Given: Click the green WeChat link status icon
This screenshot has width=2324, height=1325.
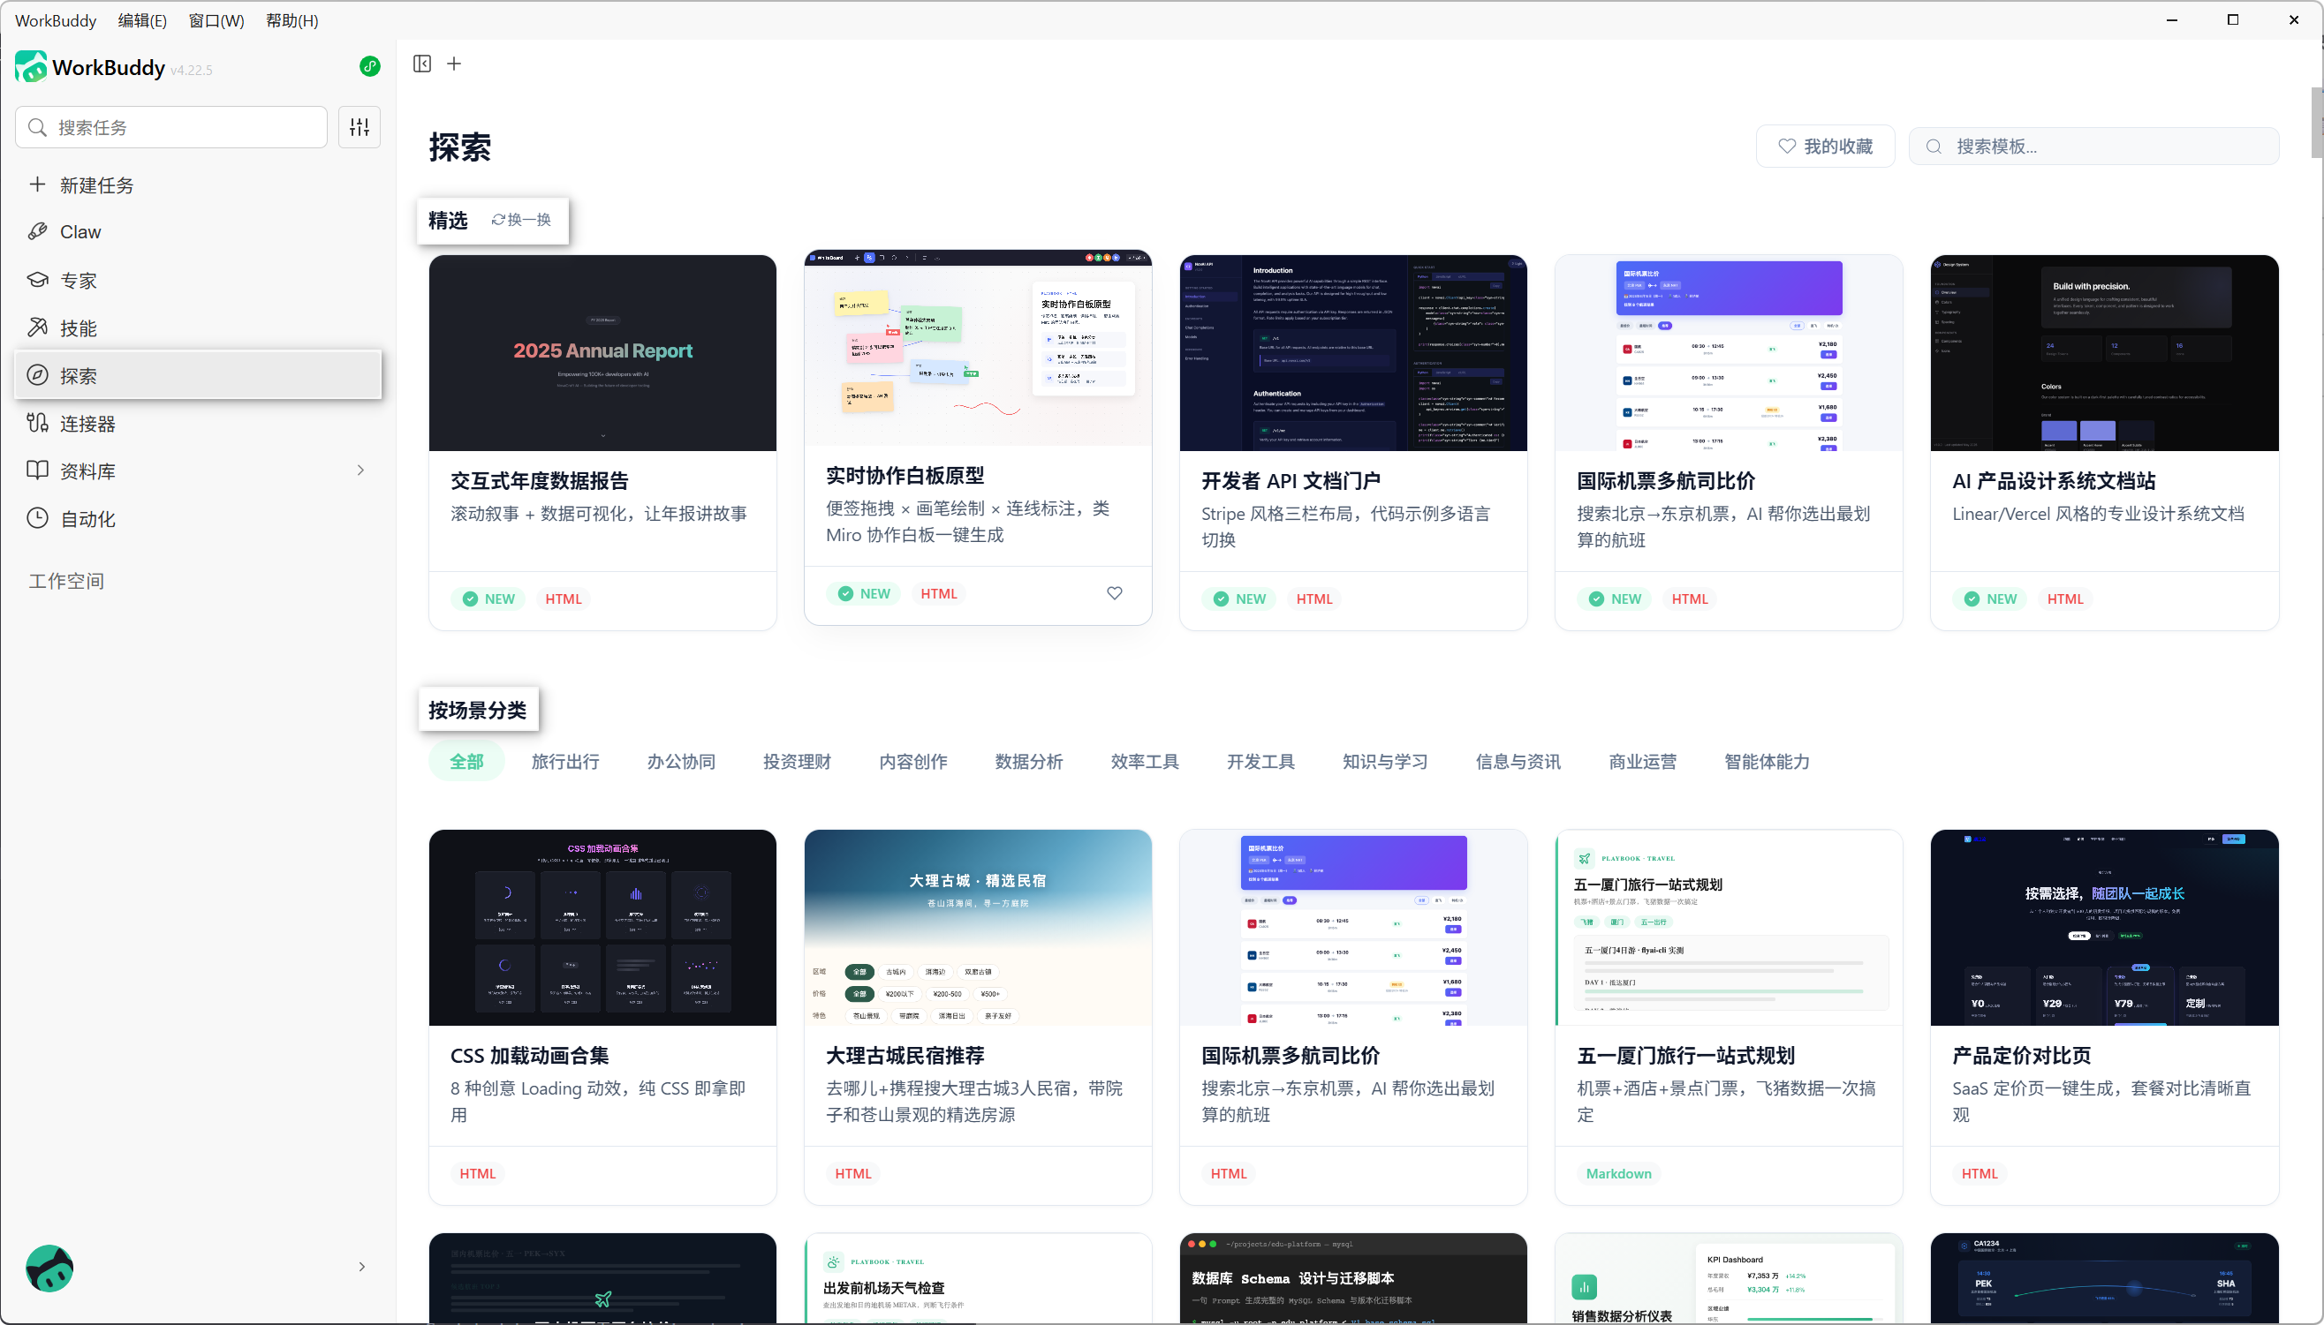Looking at the screenshot, I should (370, 66).
